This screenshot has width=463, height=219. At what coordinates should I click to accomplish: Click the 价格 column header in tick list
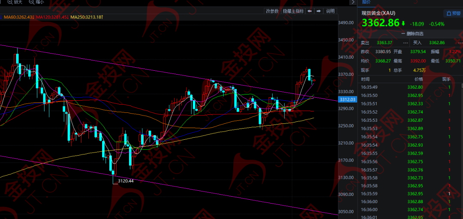click(419, 79)
